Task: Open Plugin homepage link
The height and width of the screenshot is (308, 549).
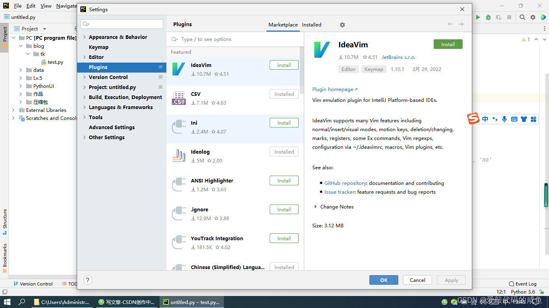Action: pyautogui.click(x=334, y=89)
